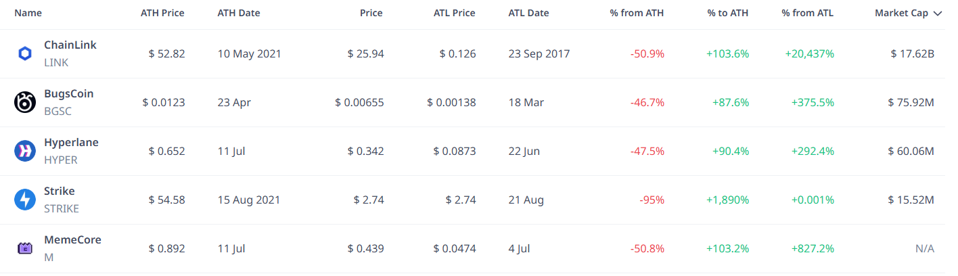Screen dimensions: 958x276
Task: Click the Name column header
Action: coord(28,13)
